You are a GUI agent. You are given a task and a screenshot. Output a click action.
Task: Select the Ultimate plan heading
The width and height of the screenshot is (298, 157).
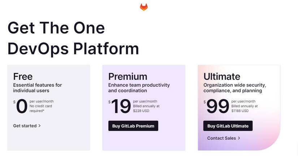222,77
